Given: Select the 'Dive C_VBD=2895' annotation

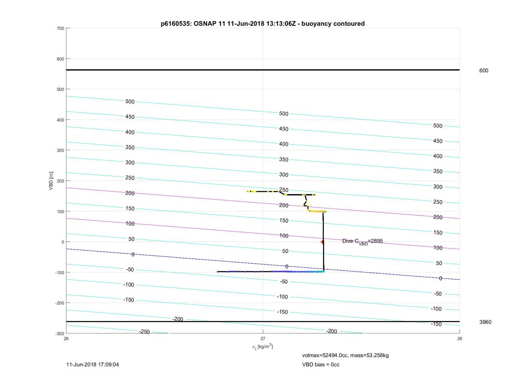Looking at the screenshot, I should click(362, 241).
